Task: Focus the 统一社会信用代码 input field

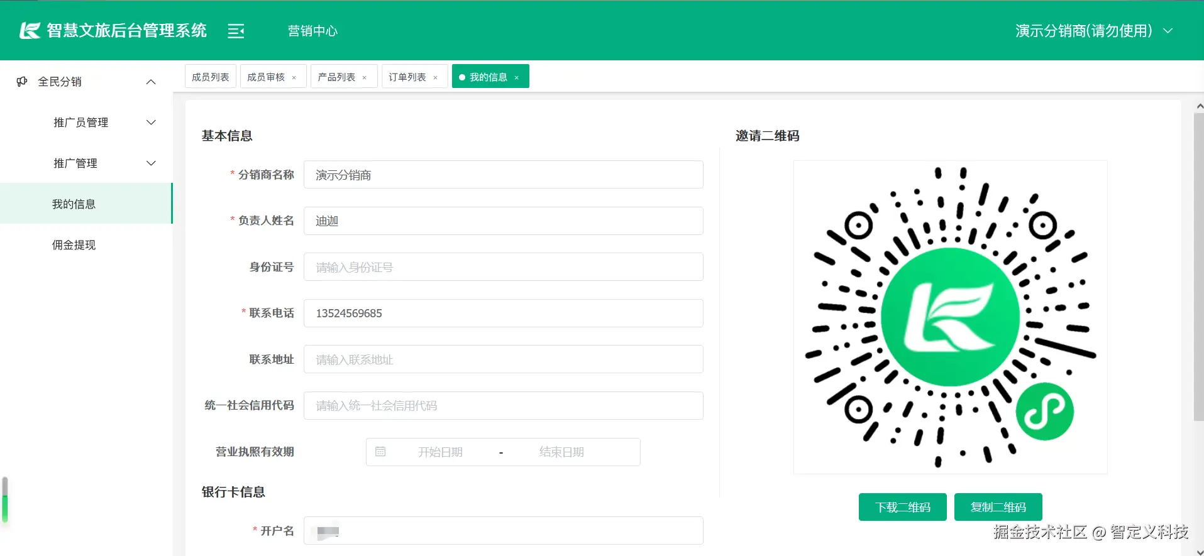Action: click(x=504, y=405)
